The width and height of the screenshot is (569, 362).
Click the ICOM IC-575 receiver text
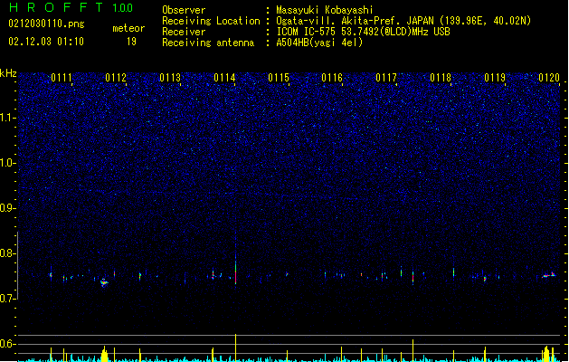point(364,32)
